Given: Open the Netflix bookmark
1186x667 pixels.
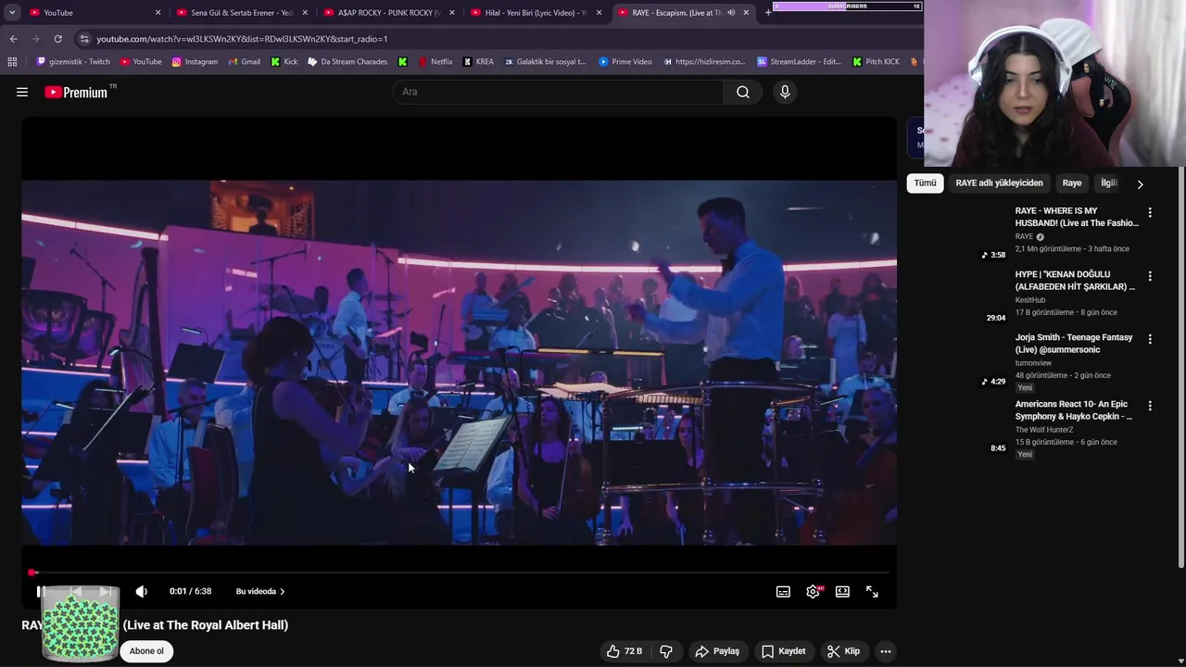Looking at the screenshot, I should click(x=435, y=62).
